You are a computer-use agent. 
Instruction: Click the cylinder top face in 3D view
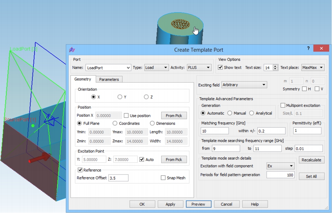(x=180, y=24)
